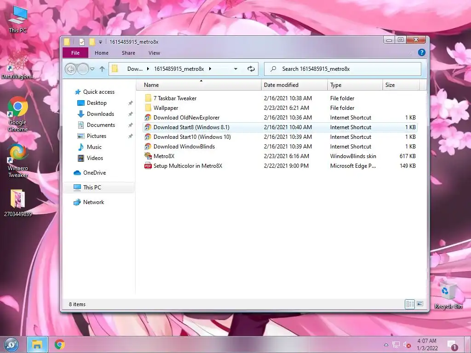Open the 7 Taskbar Tweaker folder

[x=175, y=98]
